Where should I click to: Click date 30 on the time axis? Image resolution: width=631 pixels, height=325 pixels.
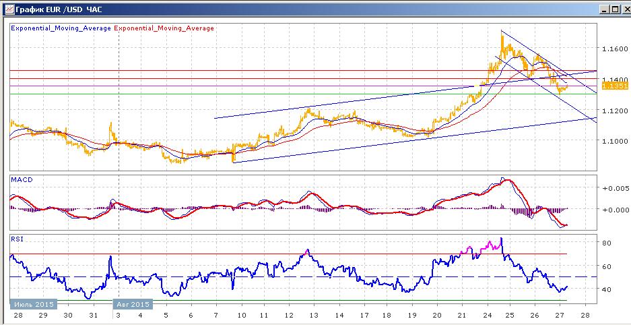pyautogui.click(x=68, y=315)
